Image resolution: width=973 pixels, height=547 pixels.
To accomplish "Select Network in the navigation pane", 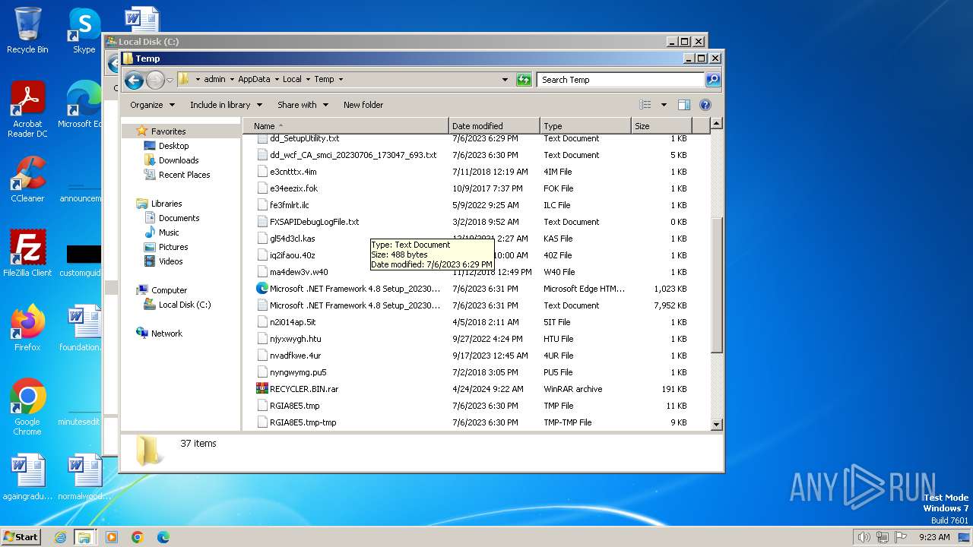I will pyautogui.click(x=166, y=334).
